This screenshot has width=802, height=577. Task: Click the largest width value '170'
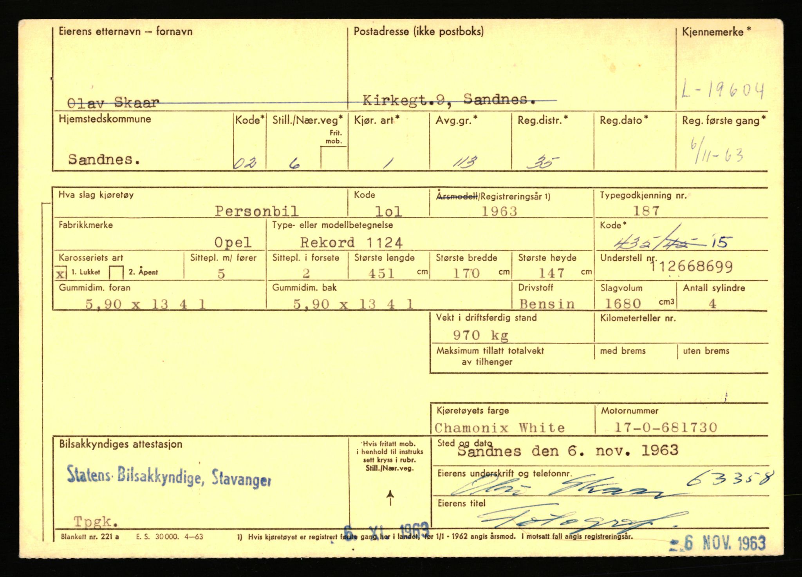[x=466, y=273]
